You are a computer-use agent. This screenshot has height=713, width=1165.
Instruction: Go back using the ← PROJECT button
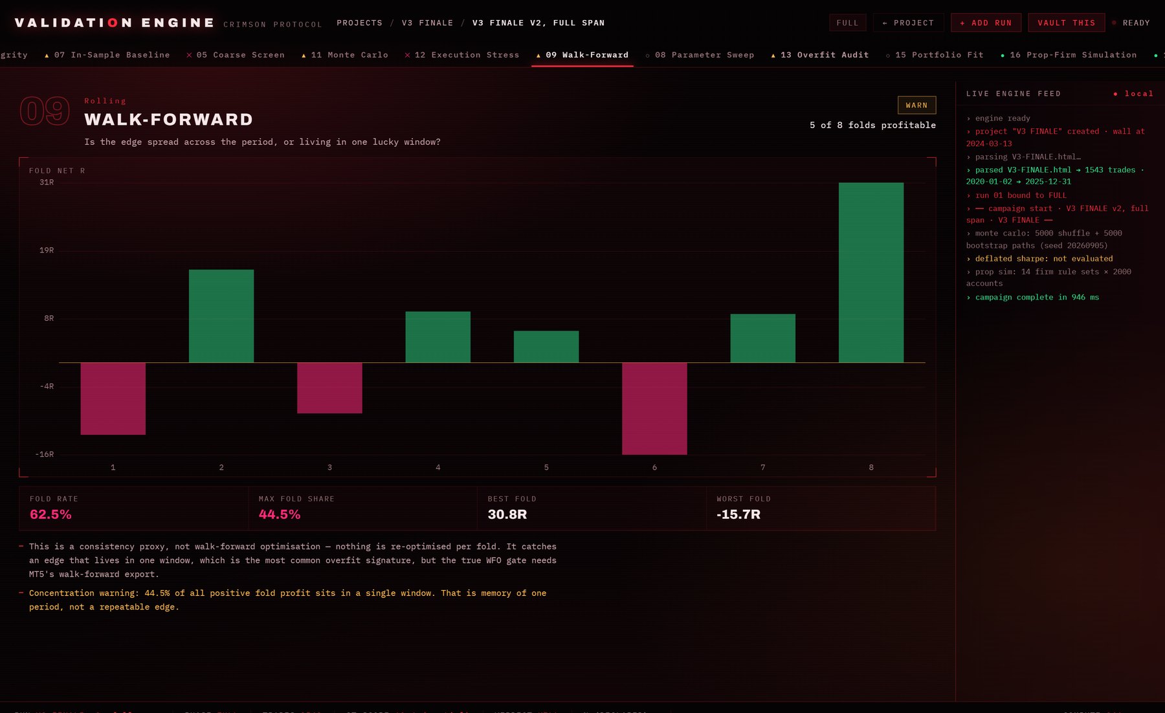coord(908,23)
